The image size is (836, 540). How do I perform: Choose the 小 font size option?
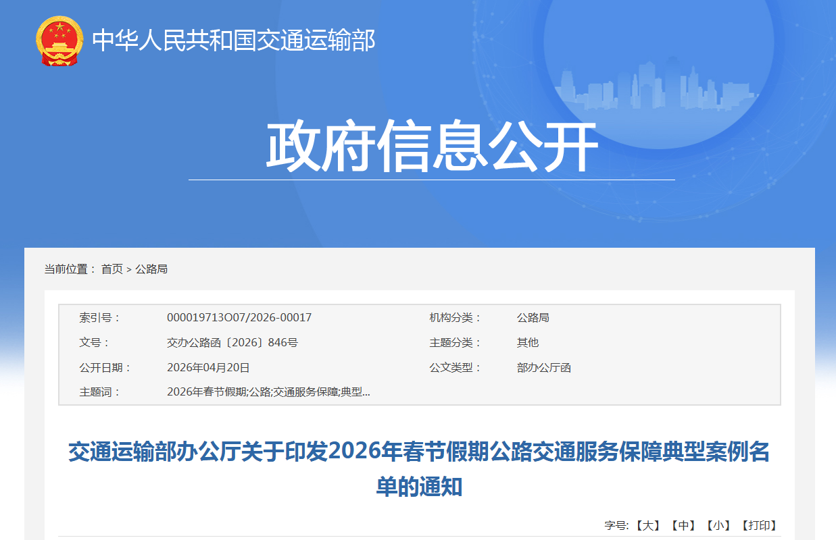coord(718,525)
